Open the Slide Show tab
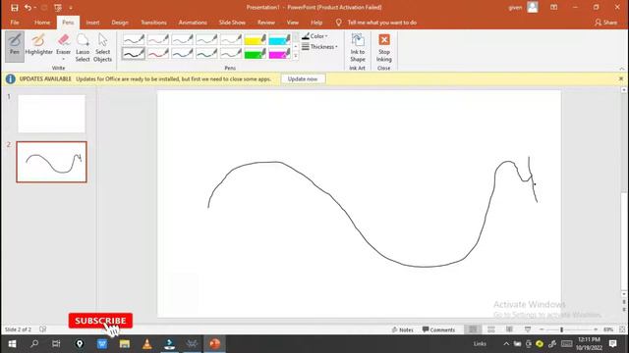The image size is (629, 353). (232, 23)
